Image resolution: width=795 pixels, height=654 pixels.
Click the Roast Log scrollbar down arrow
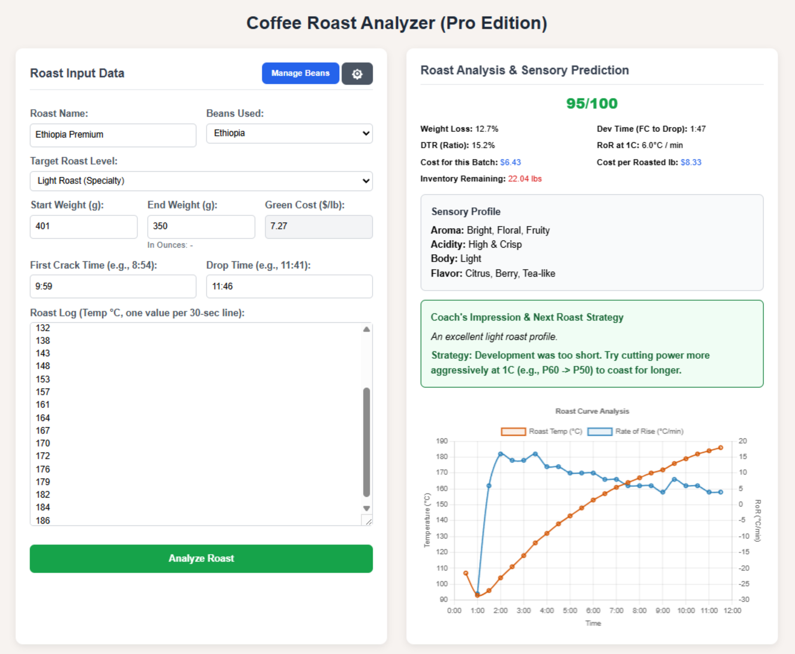coord(365,508)
